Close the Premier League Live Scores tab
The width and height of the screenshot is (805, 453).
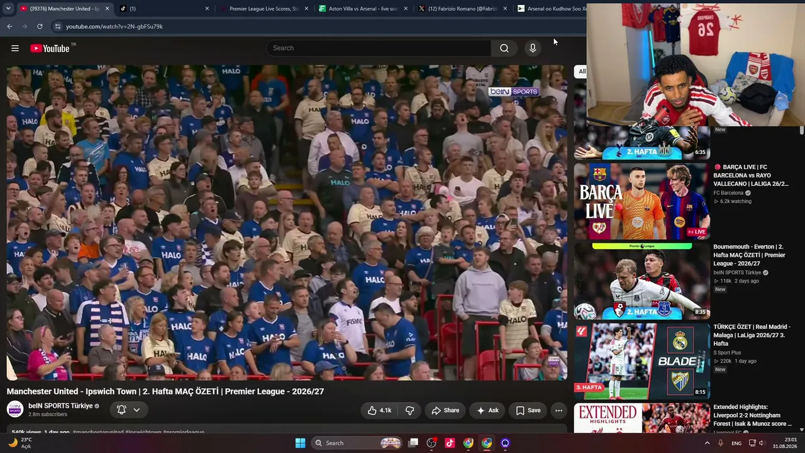[306, 9]
